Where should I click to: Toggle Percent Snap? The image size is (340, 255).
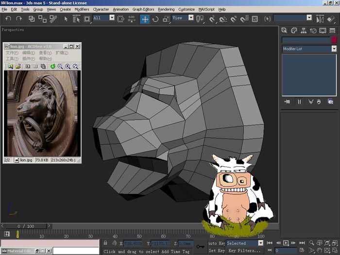pos(234,19)
